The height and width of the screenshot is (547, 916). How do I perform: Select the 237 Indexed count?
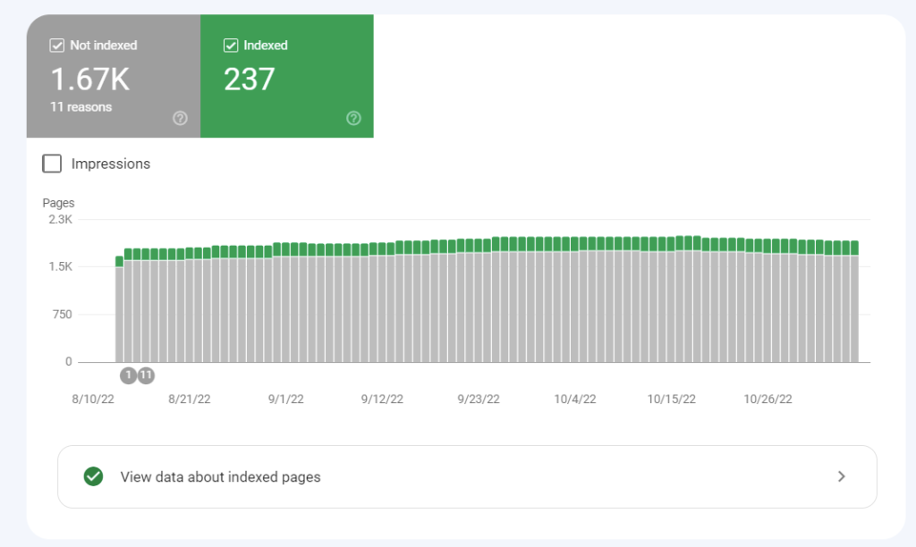pyautogui.click(x=250, y=80)
